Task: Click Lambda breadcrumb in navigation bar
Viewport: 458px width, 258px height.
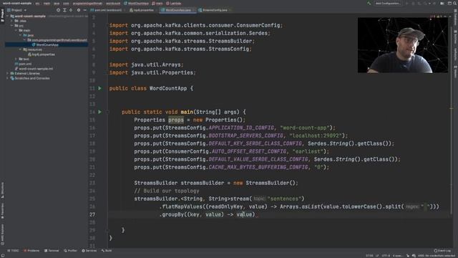Action: [173, 3]
